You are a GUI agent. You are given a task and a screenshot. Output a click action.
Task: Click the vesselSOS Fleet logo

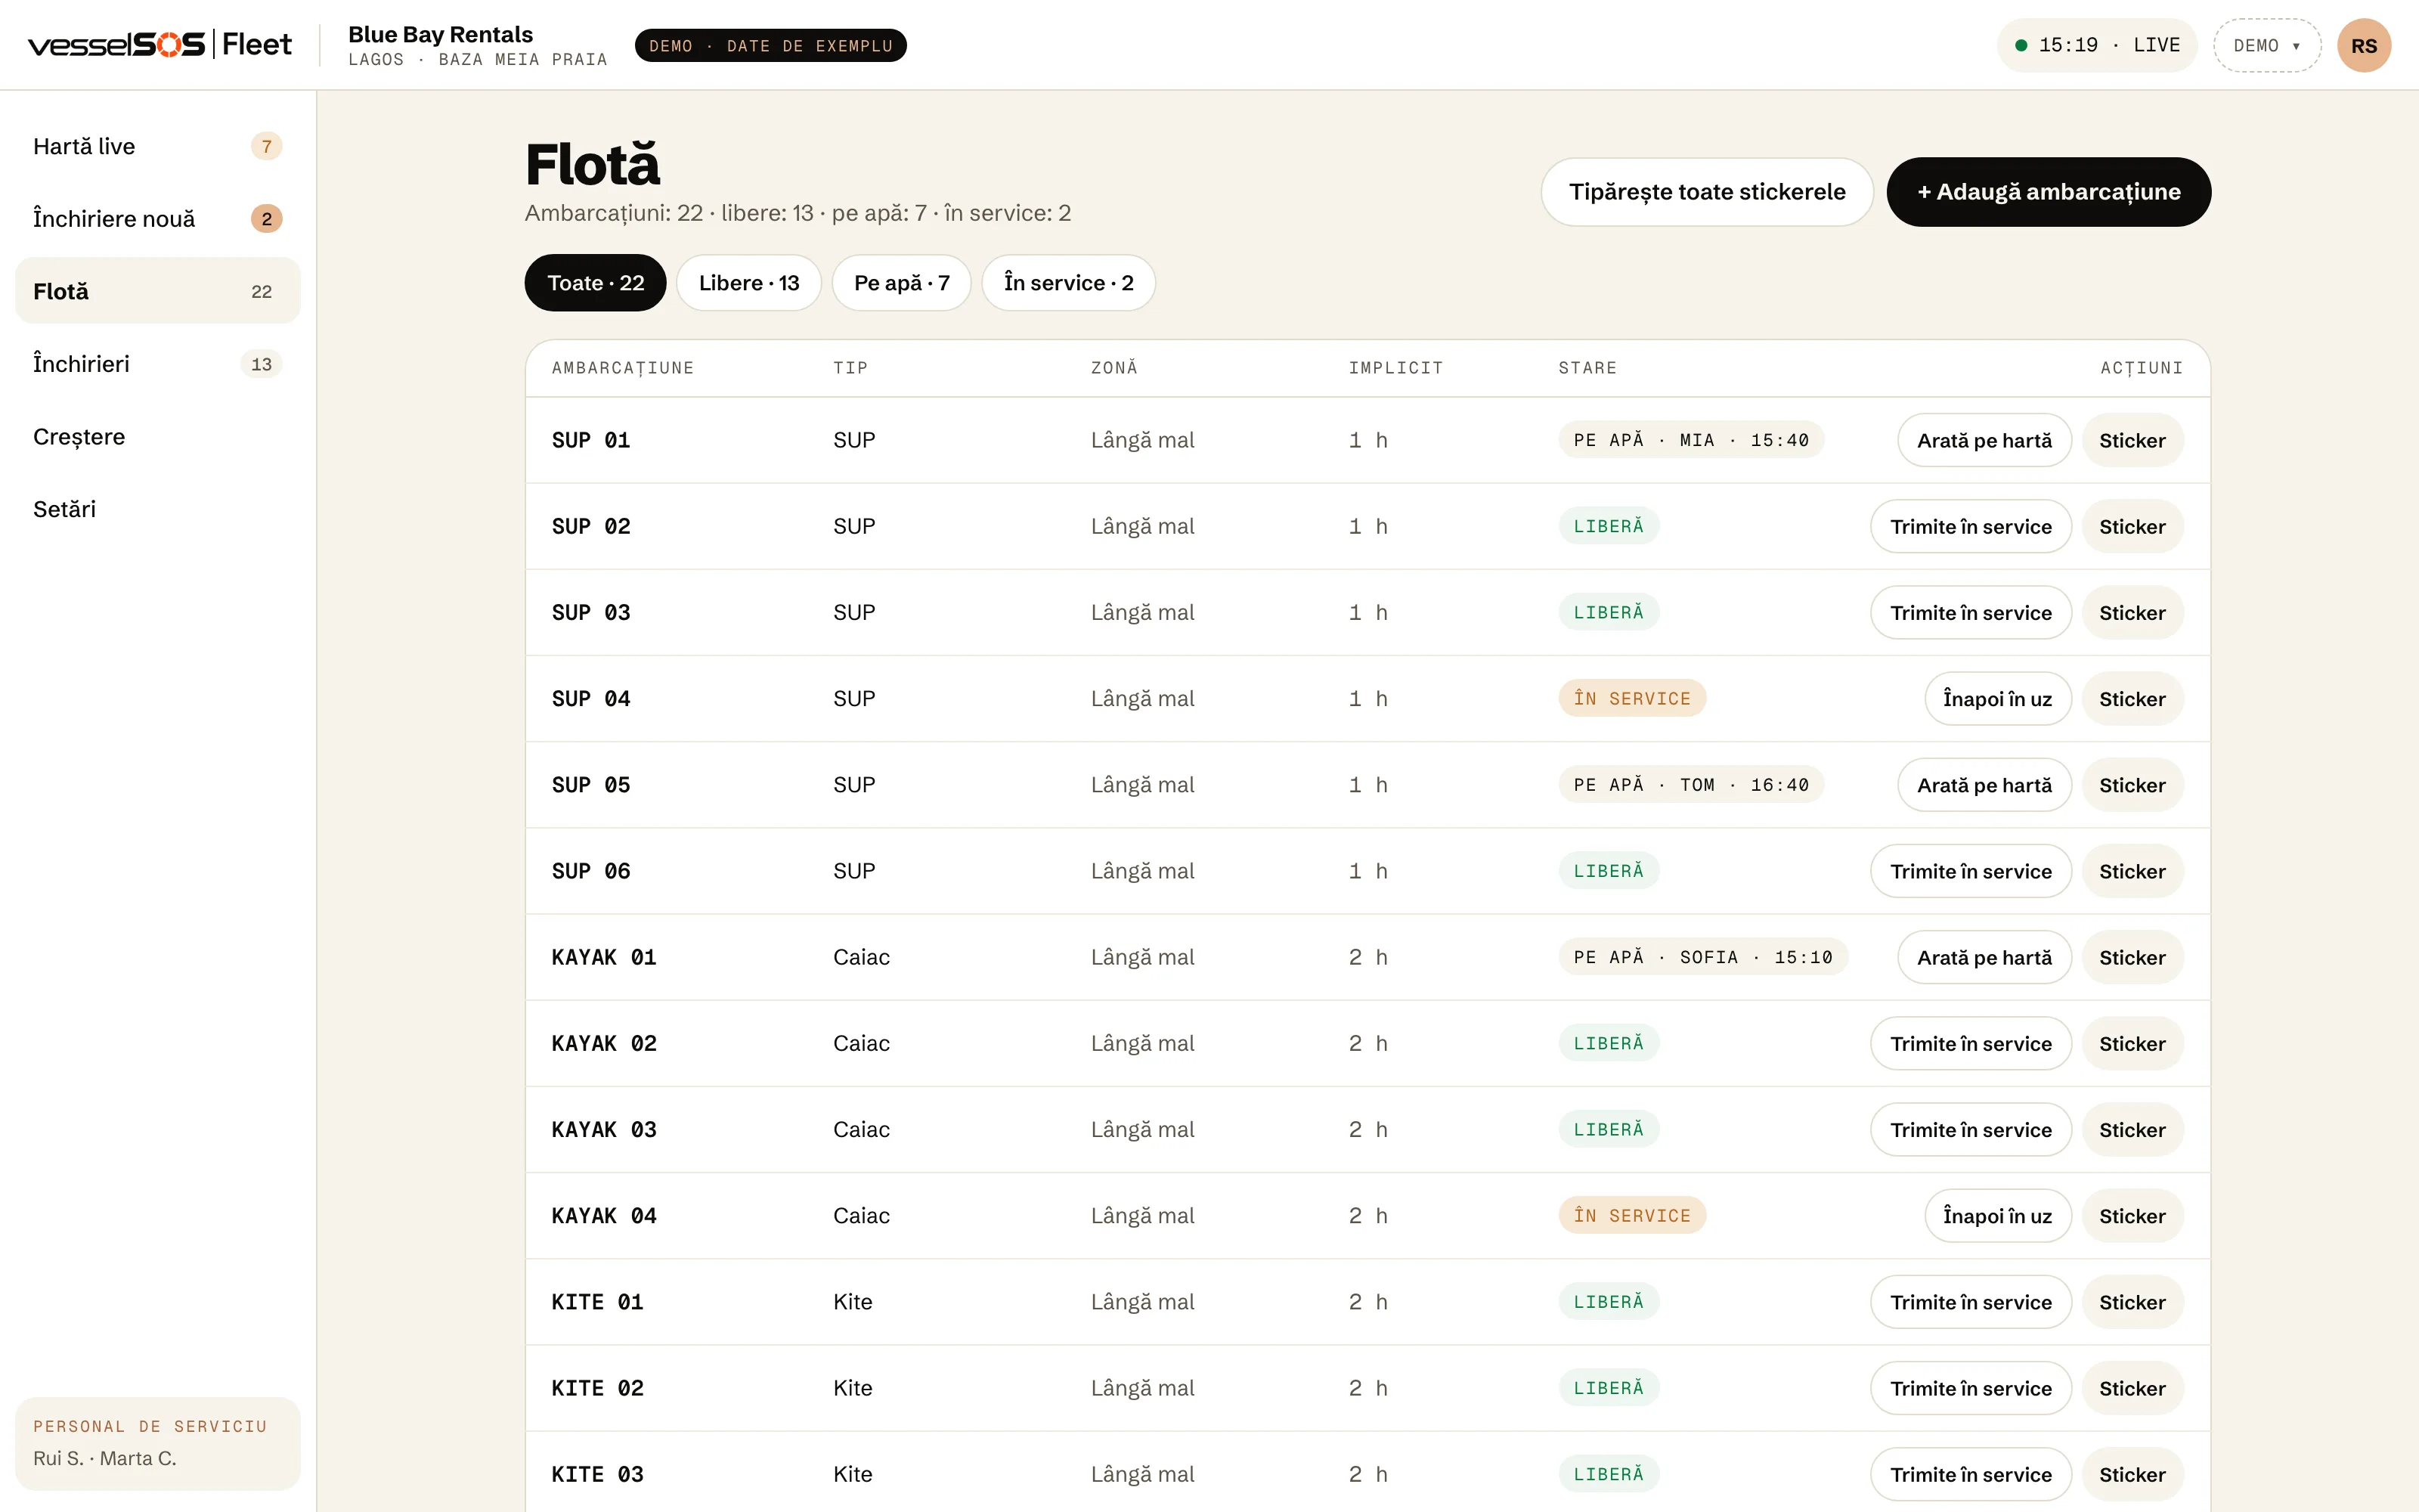(x=160, y=45)
